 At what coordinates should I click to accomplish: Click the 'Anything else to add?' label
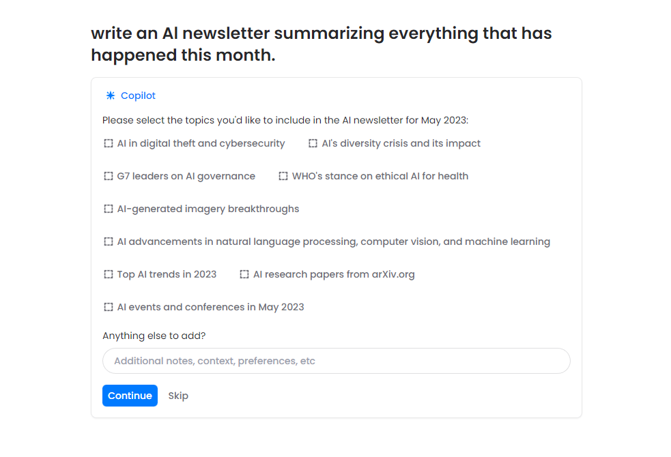pos(154,336)
